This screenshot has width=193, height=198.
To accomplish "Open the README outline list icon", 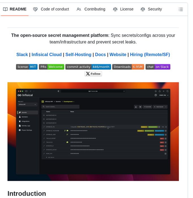I will point(181,9).
